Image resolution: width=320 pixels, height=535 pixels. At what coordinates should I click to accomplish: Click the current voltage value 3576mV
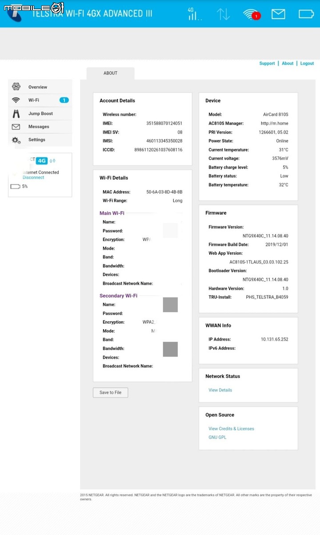280,159
